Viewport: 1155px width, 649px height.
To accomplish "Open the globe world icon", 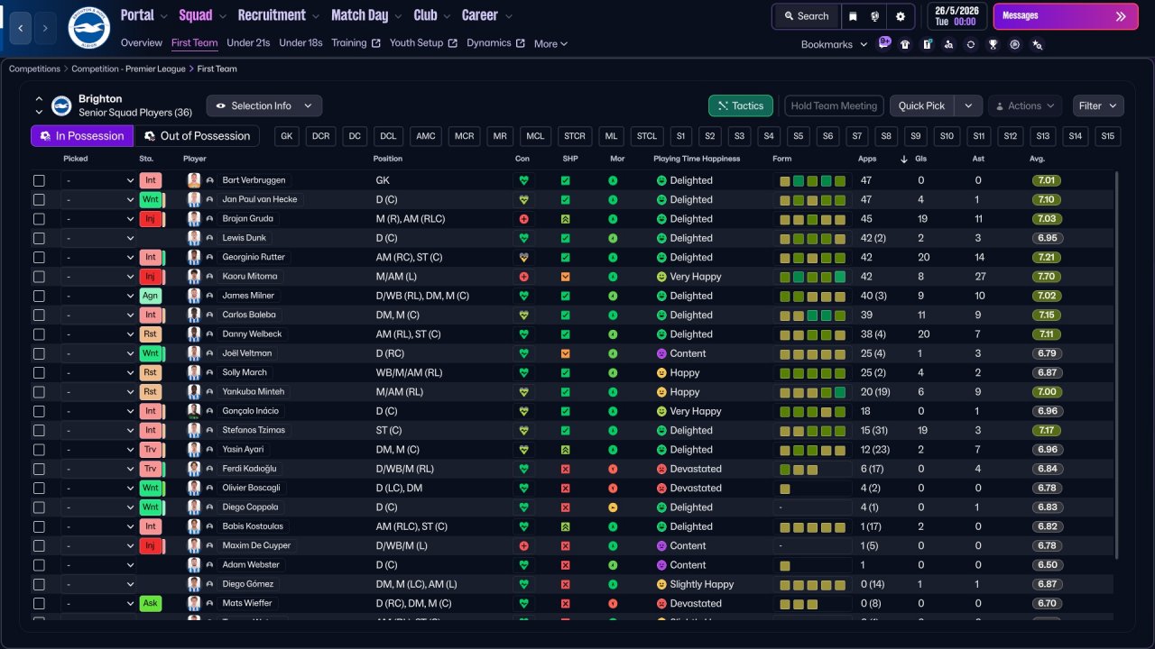I will click(x=875, y=16).
